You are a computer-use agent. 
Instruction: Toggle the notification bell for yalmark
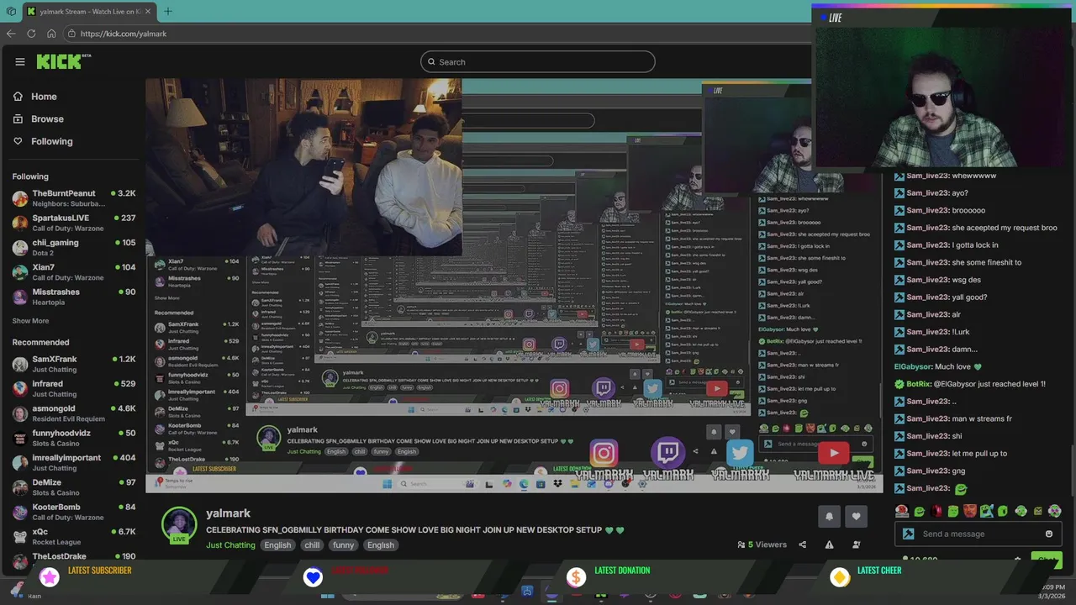point(829,516)
